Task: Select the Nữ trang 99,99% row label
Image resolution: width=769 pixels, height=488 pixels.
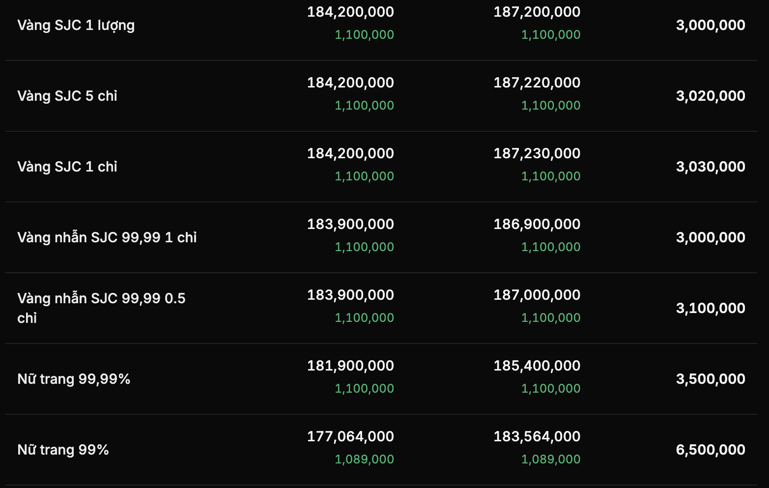Action: coord(74,379)
